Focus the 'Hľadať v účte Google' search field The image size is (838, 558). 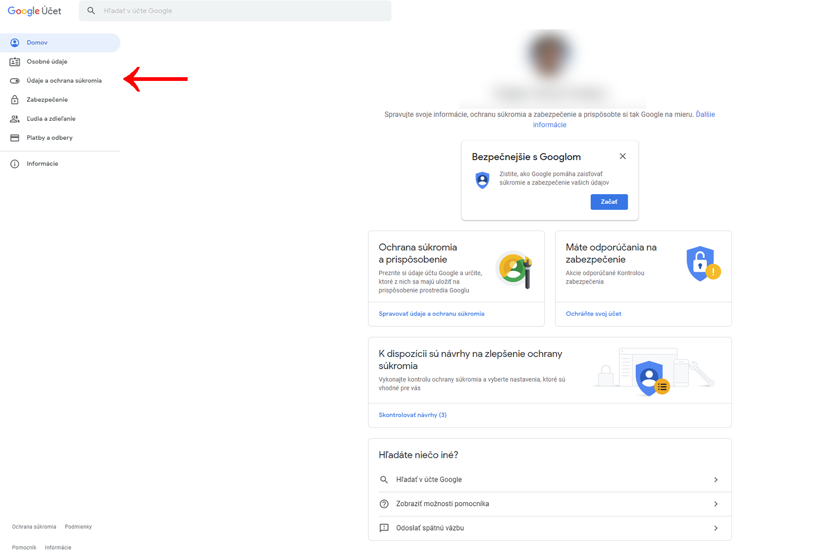tap(235, 11)
